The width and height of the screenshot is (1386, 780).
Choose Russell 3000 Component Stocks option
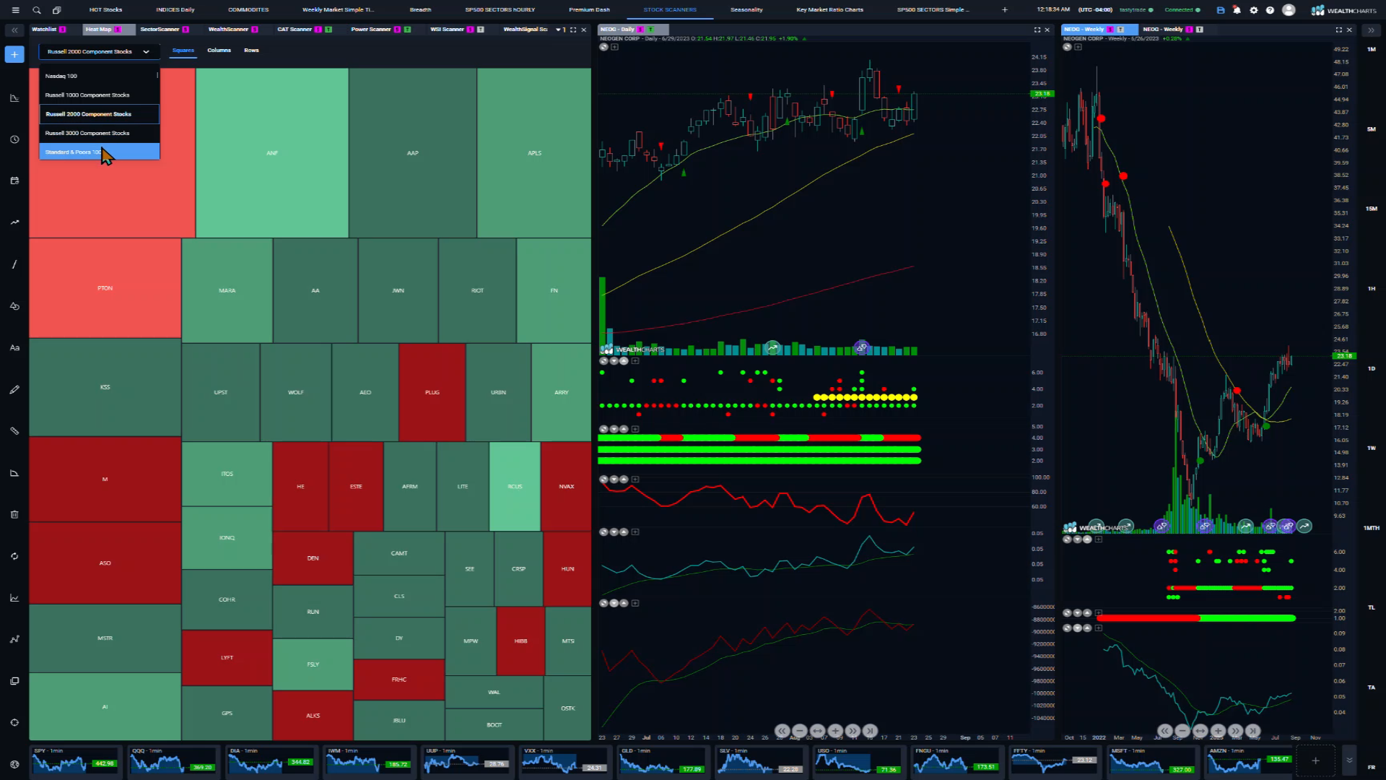pyautogui.click(x=99, y=134)
